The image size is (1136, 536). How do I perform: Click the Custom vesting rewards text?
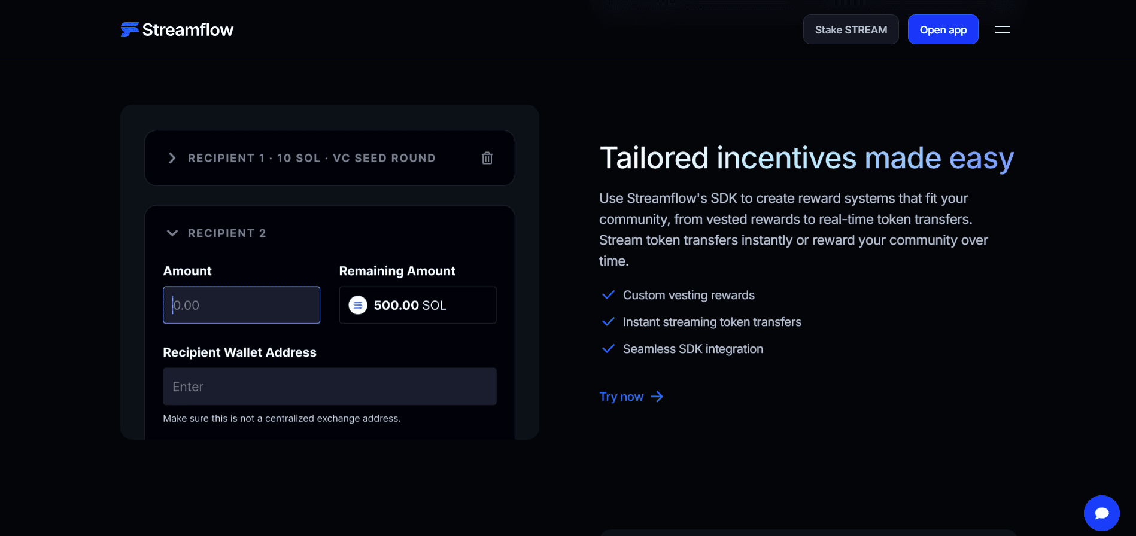(689, 295)
